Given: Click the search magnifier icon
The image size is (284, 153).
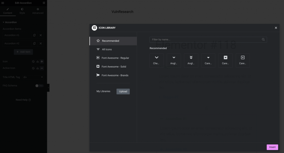Looking at the screenshot, I should pos(263,40).
